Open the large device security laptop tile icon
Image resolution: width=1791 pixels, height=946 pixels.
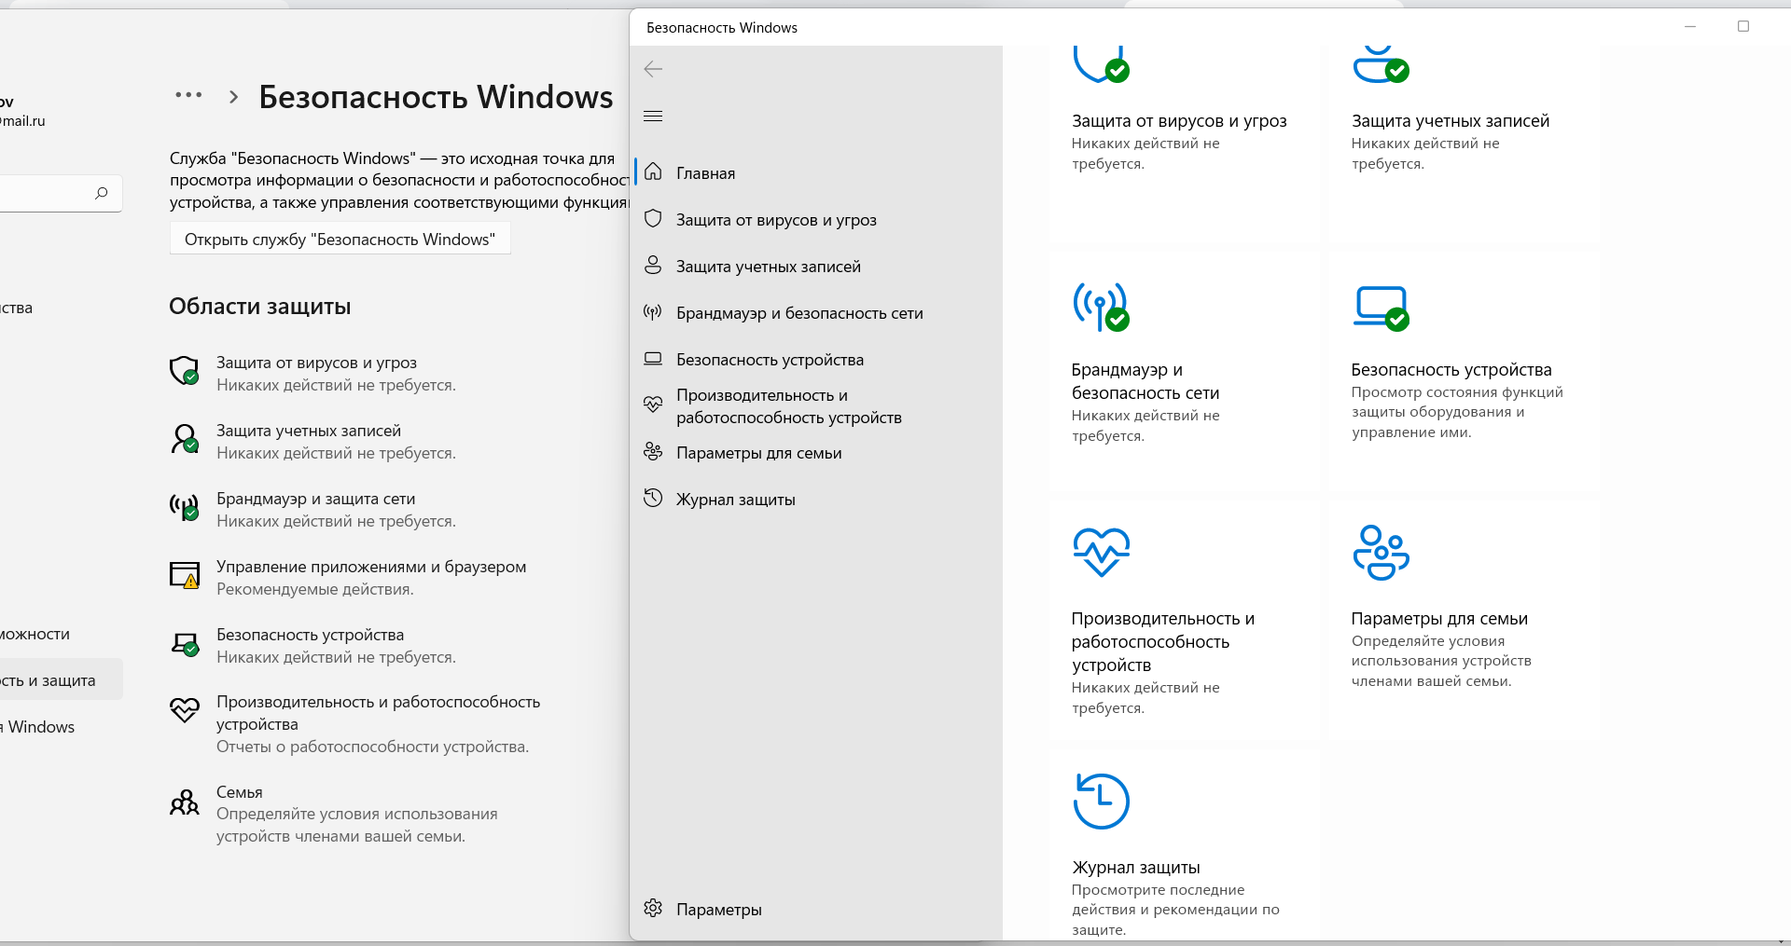coord(1381,308)
